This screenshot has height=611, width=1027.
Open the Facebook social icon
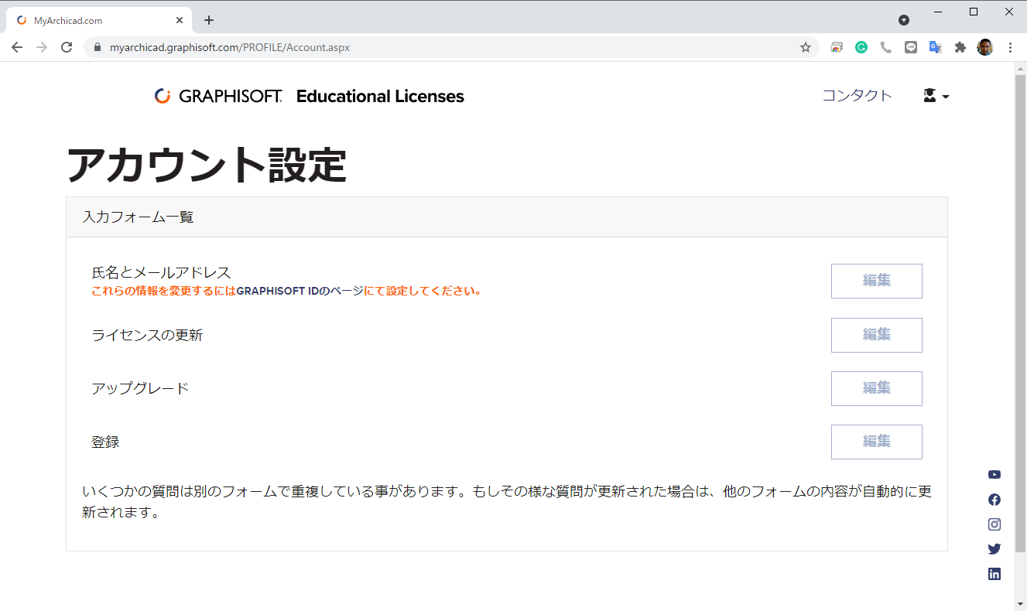coord(994,500)
